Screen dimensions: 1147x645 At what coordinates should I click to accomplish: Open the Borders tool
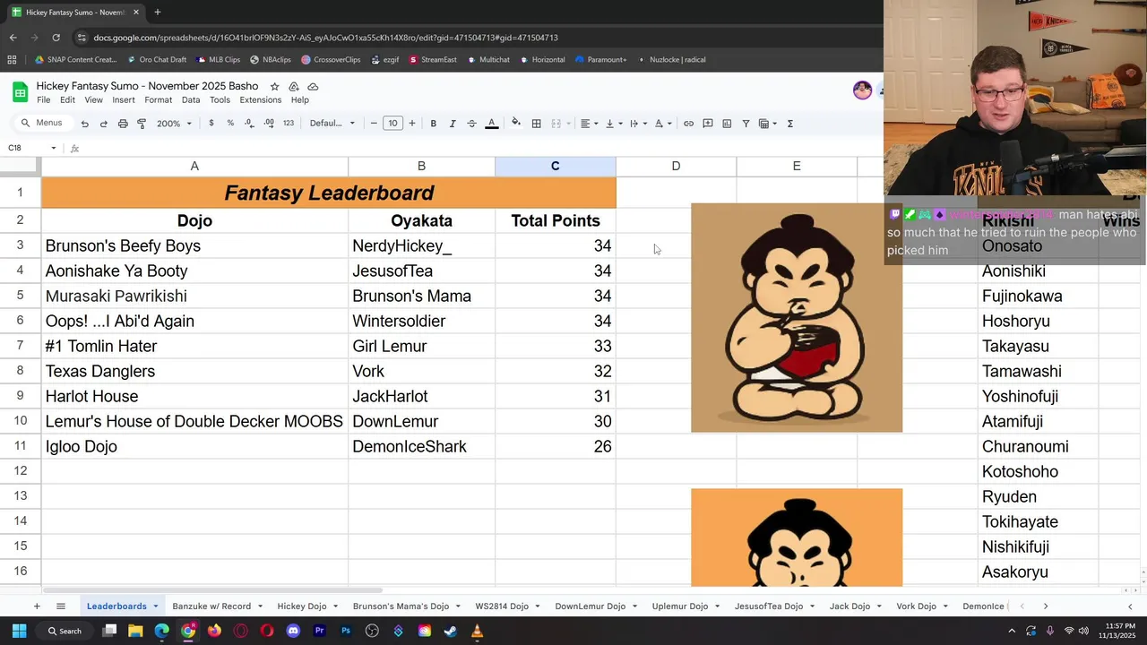[536, 124]
